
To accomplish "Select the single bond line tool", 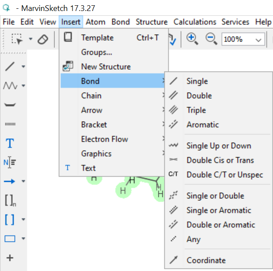I will 10,67.
